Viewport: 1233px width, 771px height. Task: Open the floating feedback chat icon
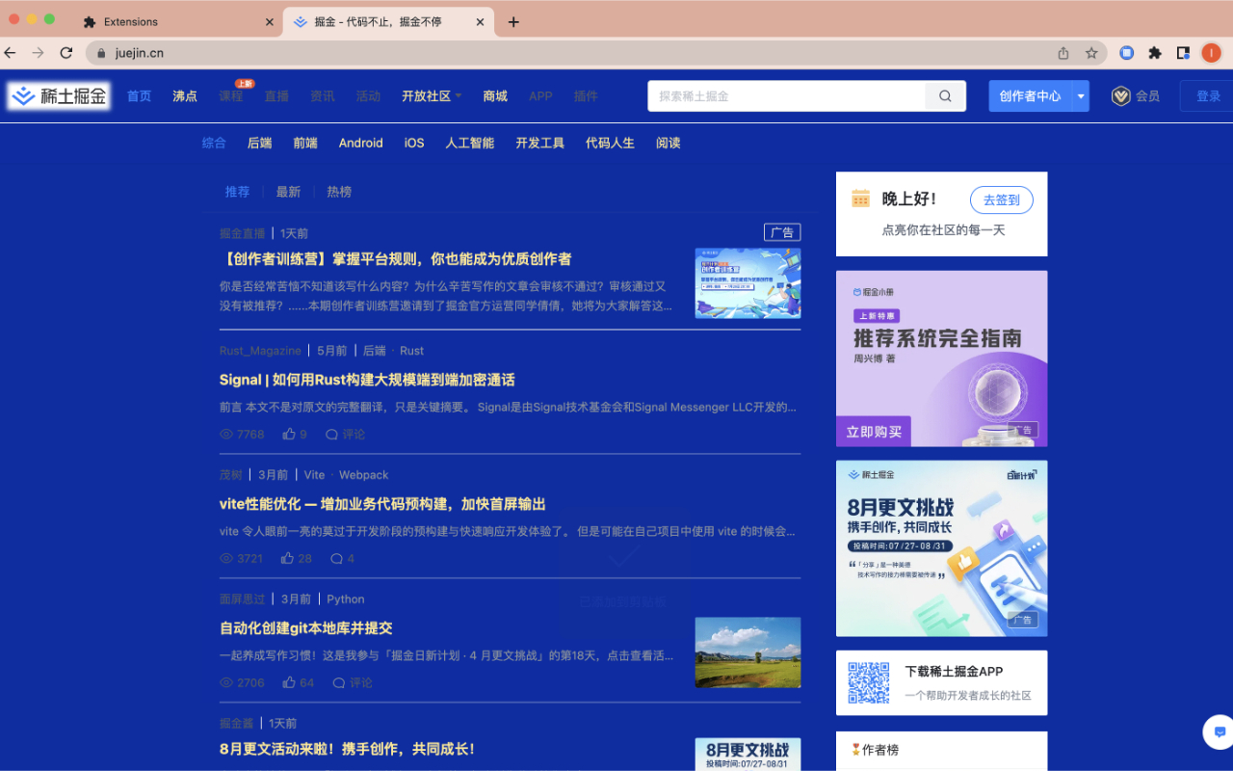tap(1219, 731)
